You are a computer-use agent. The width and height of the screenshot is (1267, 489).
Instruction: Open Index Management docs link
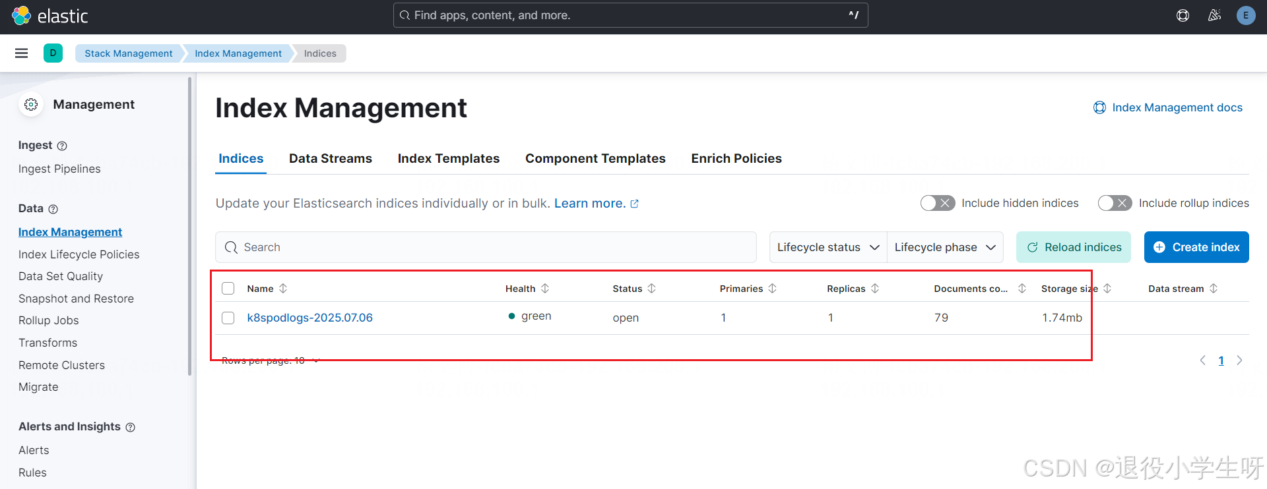click(x=1168, y=107)
